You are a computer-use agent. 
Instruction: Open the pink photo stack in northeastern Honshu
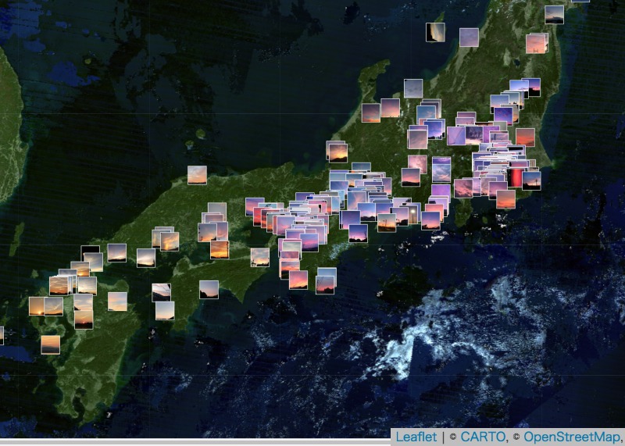tap(535, 44)
